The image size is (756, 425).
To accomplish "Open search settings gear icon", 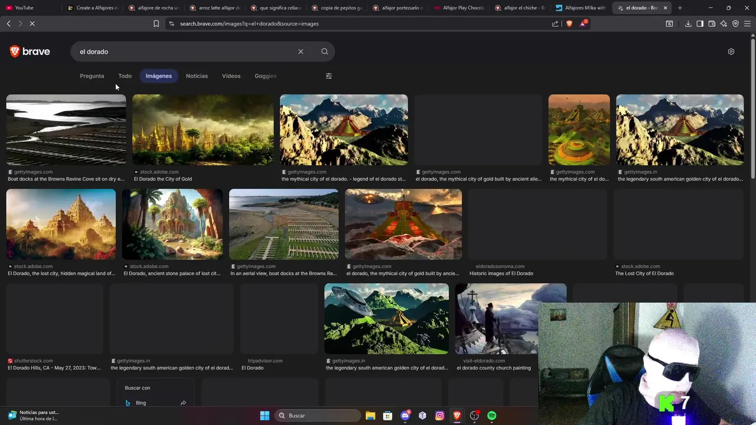I will 731,51.
